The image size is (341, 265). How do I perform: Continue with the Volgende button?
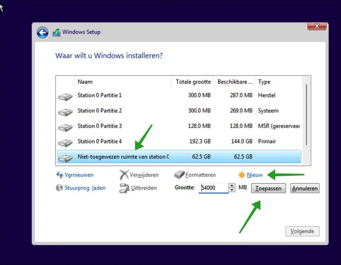tap(302, 231)
